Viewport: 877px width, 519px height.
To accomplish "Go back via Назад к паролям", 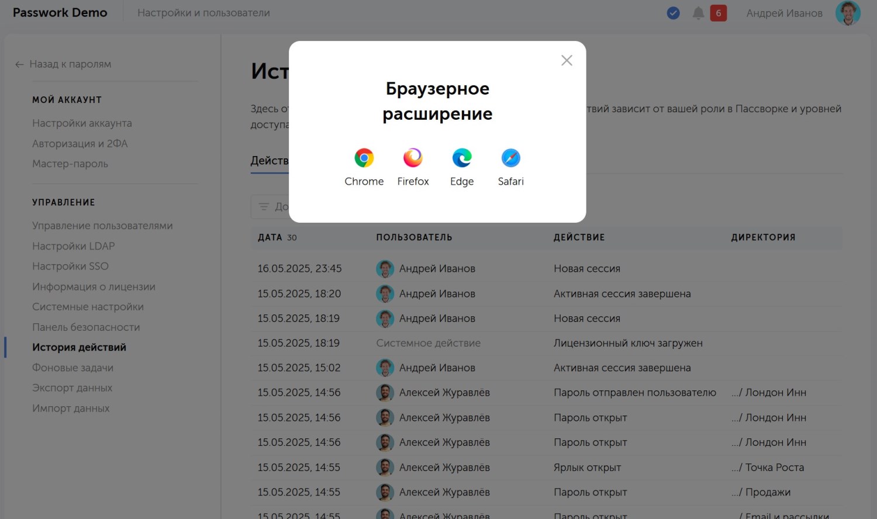I will tap(63, 64).
